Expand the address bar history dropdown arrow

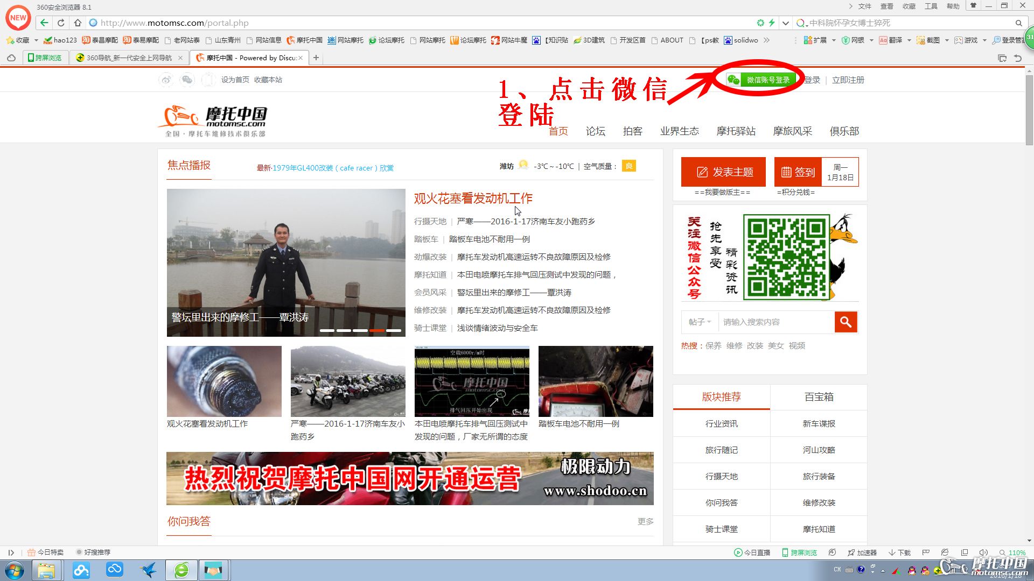tap(786, 23)
